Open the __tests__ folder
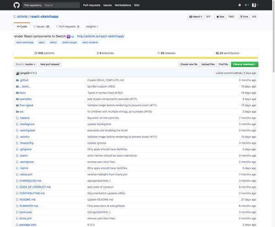This screenshot has height=227, width=275. pos(25,86)
